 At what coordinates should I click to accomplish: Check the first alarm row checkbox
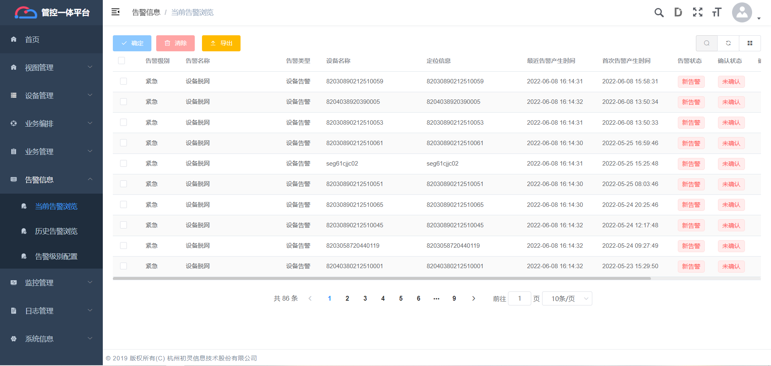pyautogui.click(x=123, y=81)
